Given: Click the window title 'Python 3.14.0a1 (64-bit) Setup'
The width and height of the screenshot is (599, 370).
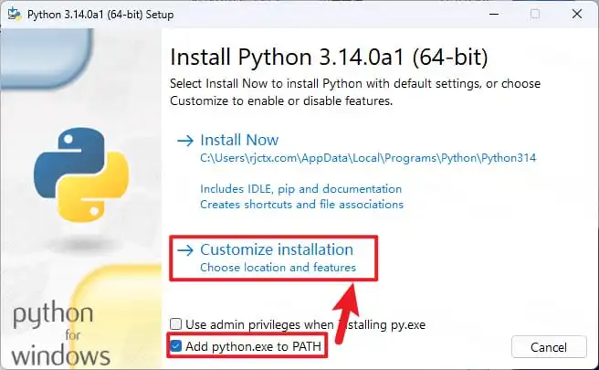Looking at the screenshot, I should [x=100, y=15].
